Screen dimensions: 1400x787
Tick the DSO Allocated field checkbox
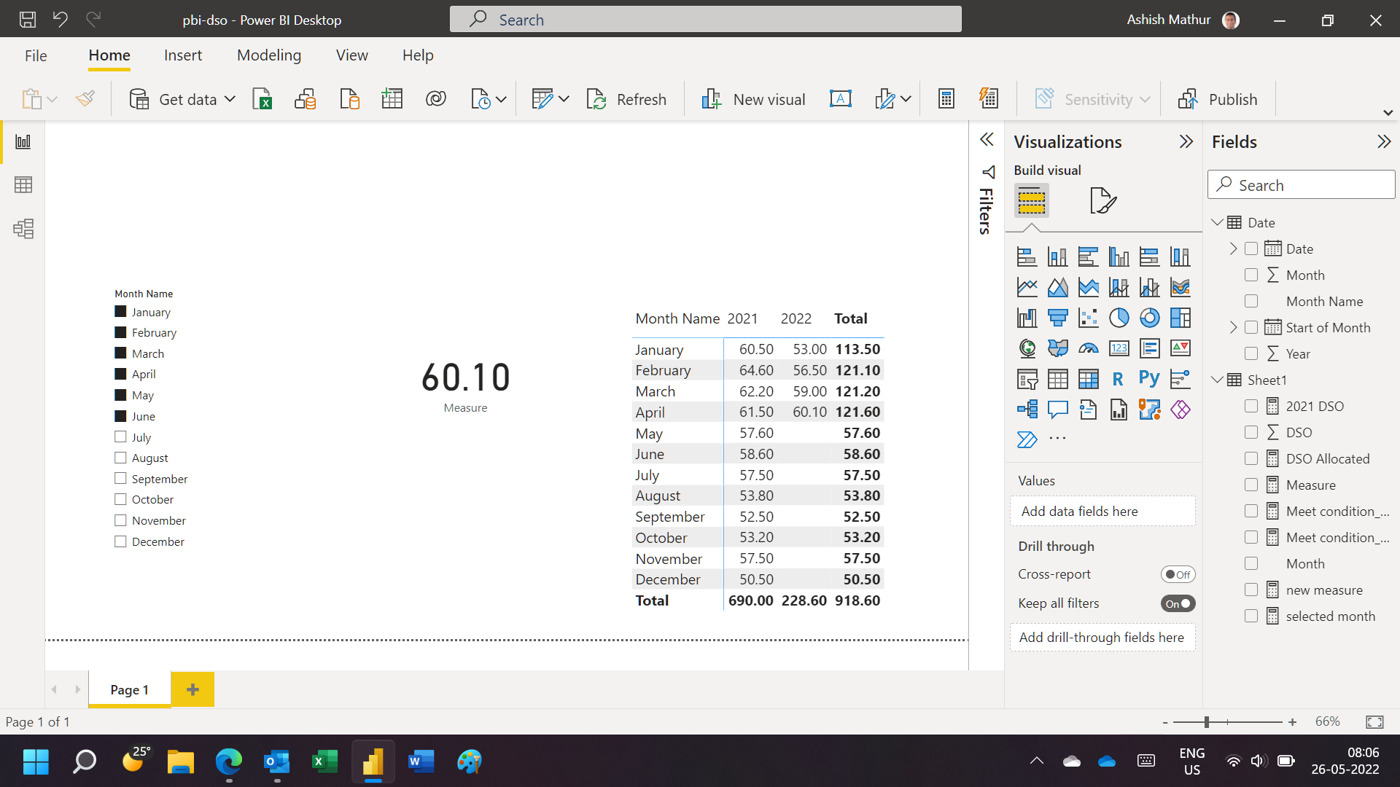pyautogui.click(x=1251, y=459)
